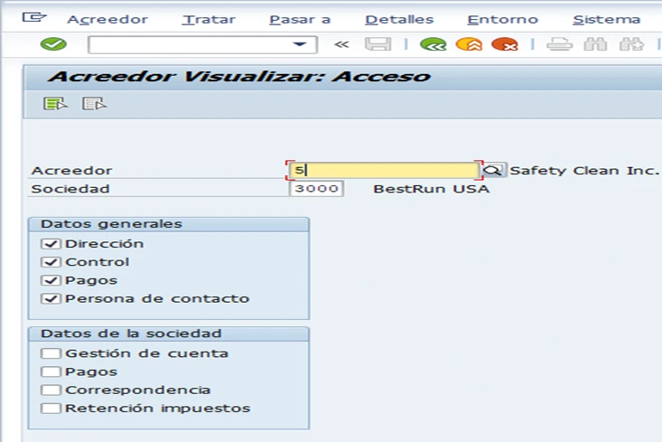Check the Correspondencia checkbox
This screenshot has height=442, width=662.
51,390
